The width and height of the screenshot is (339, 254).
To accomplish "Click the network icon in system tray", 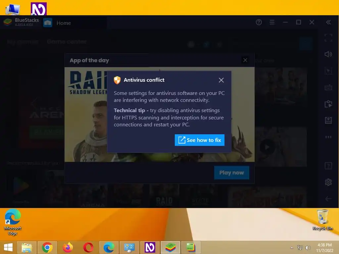I will coord(300,247).
